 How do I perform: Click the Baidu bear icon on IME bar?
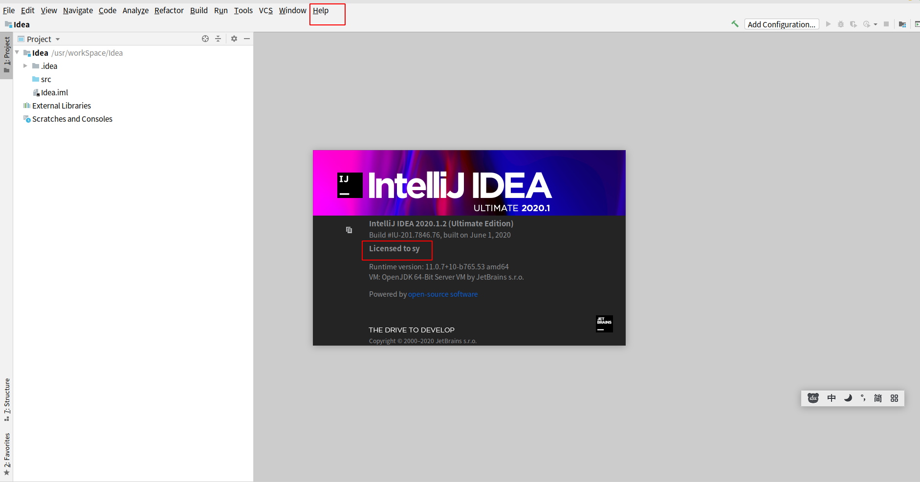point(813,398)
